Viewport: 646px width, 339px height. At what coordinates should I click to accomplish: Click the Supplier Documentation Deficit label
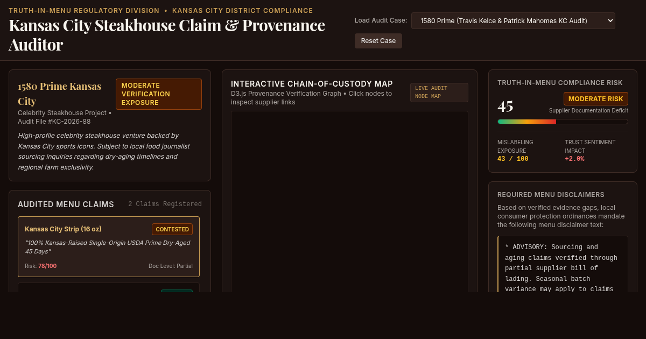click(x=588, y=110)
